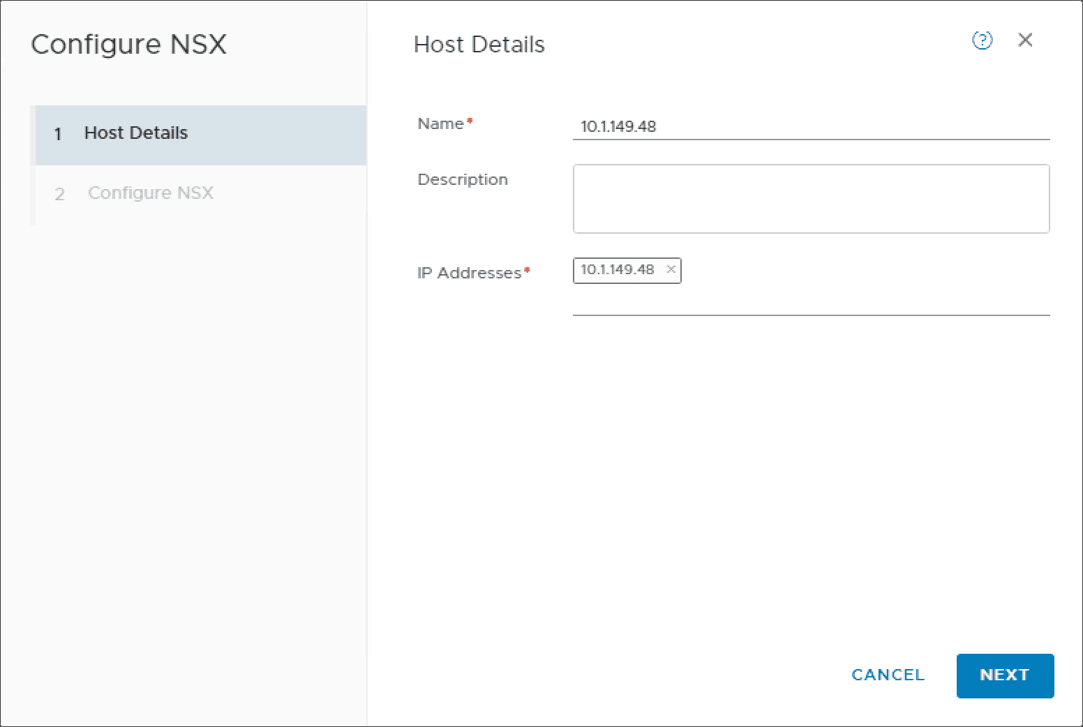The height and width of the screenshot is (727, 1083).
Task: Click the required asterisk beside IP Addresses
Action: [527, 270]
